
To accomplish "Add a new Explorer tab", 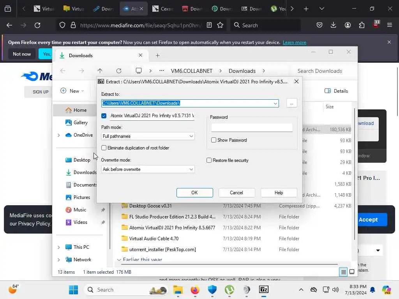I will pos(158,55).
